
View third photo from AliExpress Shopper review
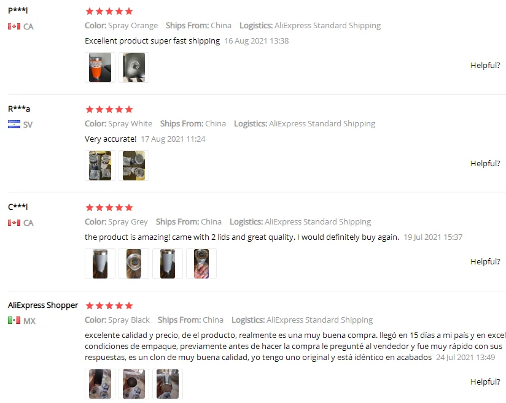click(x=168, y=384)
